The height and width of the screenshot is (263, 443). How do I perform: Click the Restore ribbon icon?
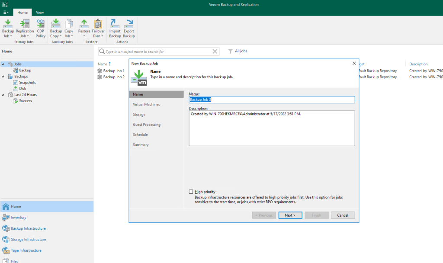point(84,23)
